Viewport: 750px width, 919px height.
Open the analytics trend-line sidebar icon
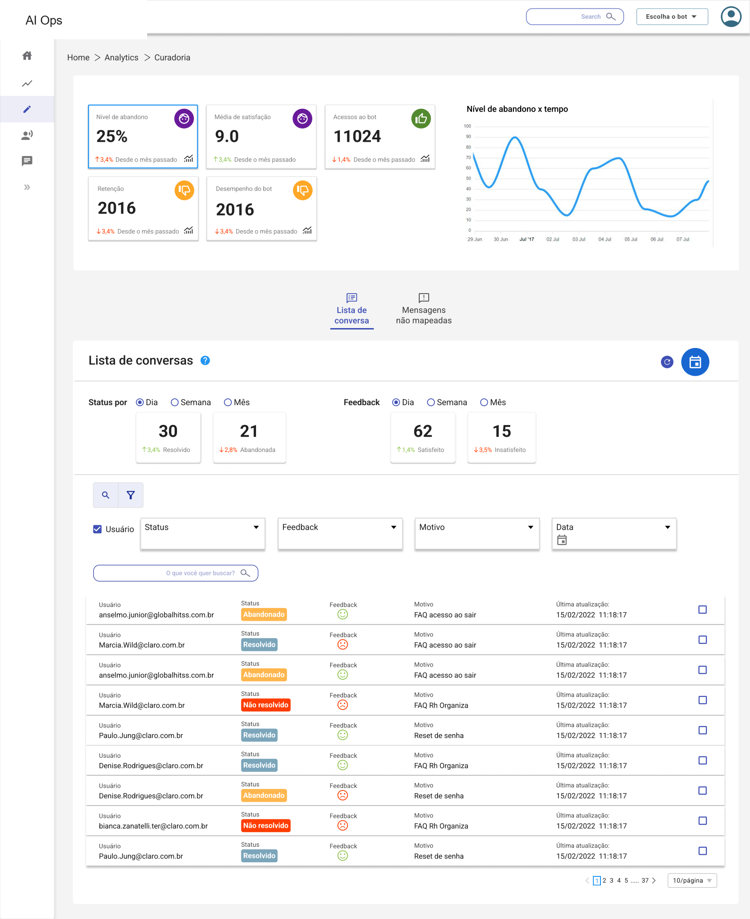coord(27,83)
